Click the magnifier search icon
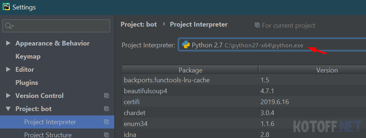Viewport: 366px width, 138px height. [9, 26]
